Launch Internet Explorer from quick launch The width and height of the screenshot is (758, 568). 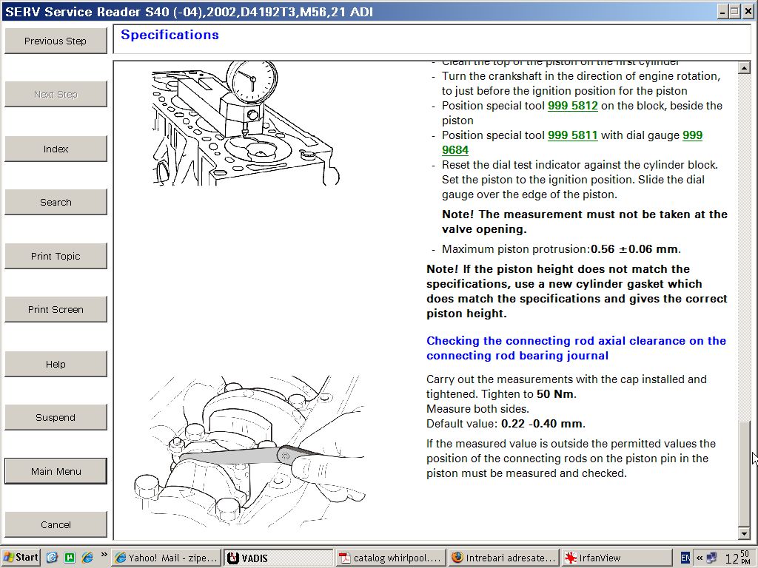point(87,558)
